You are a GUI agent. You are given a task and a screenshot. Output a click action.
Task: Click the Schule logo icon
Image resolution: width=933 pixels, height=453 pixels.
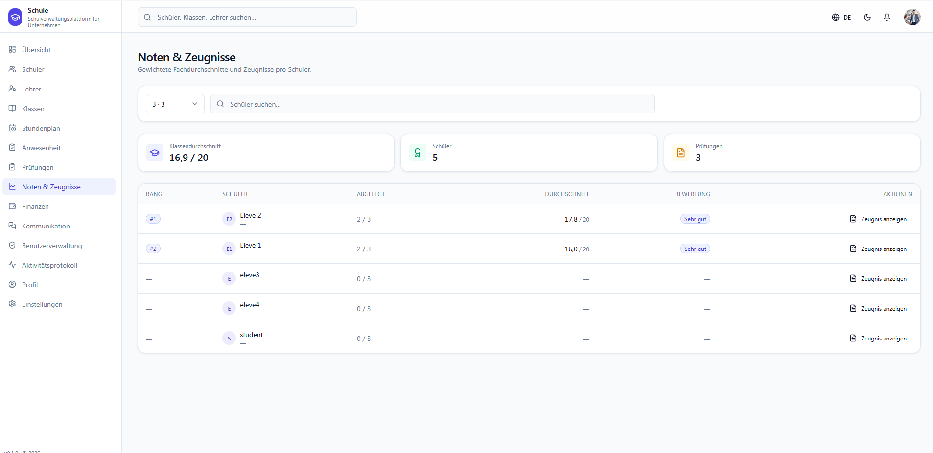point(15,17)
